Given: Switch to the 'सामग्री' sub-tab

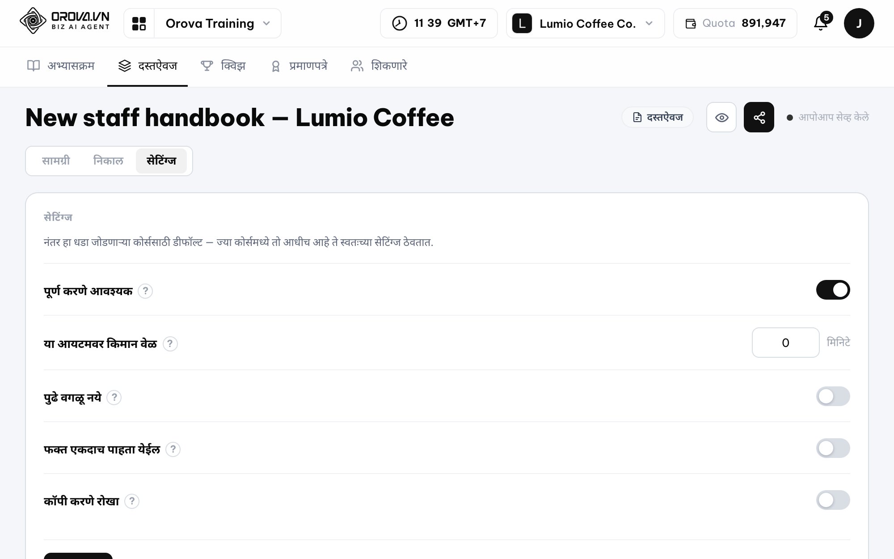Looking at the screenshot, I should point(56,161).
